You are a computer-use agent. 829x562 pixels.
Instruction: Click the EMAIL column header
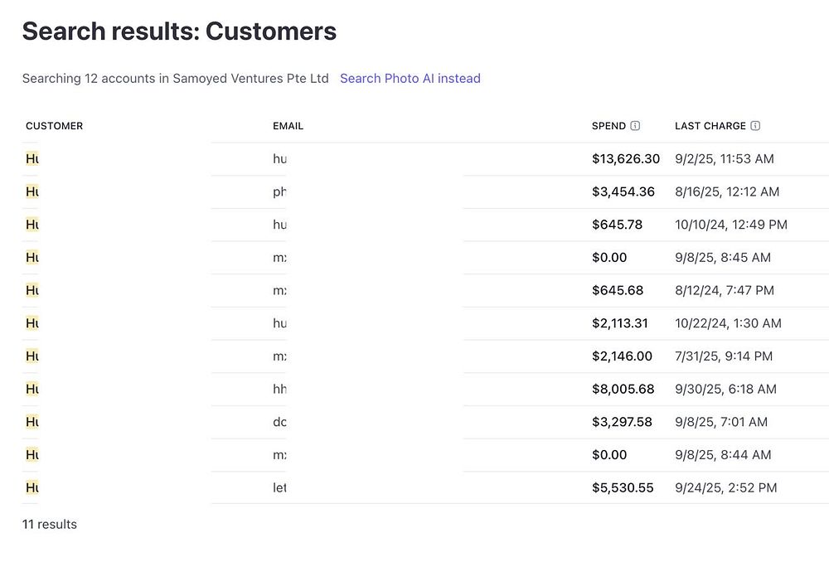[x=288, y=126]
